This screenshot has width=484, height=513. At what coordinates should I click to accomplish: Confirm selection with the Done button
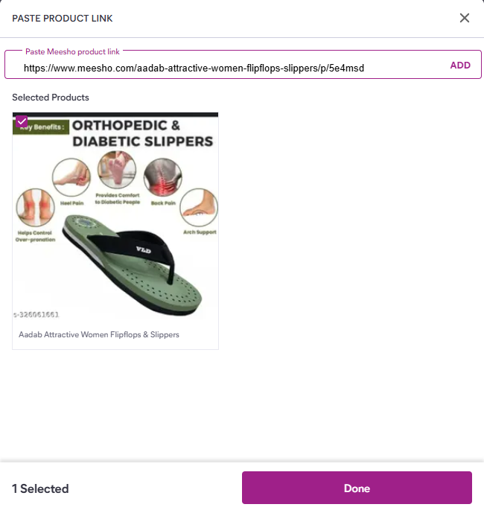coord(357,488)
